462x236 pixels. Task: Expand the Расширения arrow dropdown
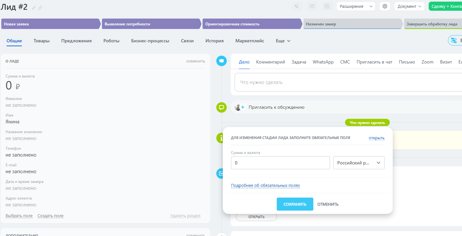tap(371, 6)
